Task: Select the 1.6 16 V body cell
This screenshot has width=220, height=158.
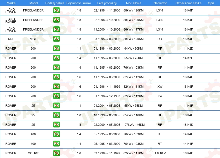Action: click(160, 153)
